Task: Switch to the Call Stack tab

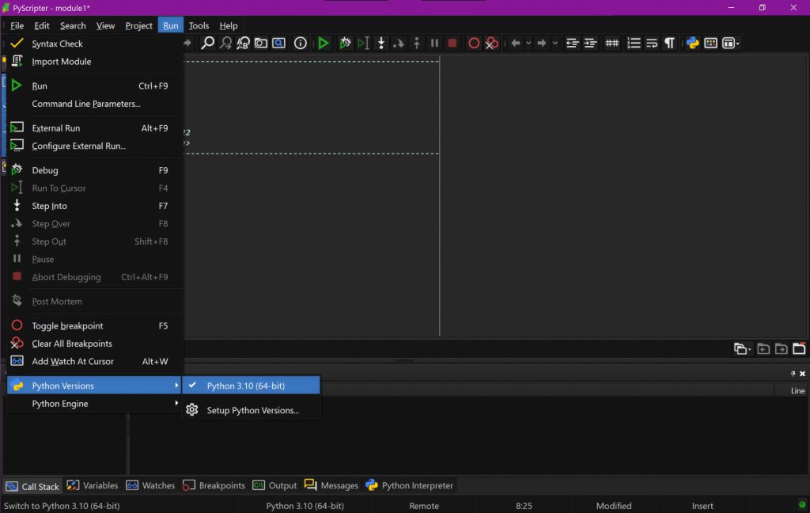Action: click(32, 486)
